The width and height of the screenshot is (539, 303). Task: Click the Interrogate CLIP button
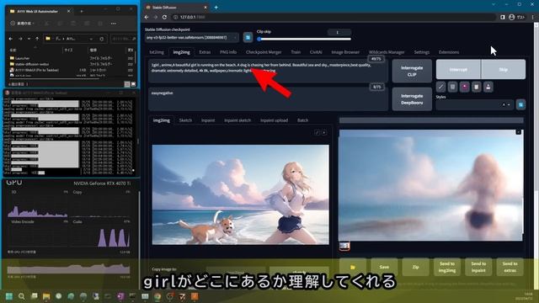tap(412, 71)
